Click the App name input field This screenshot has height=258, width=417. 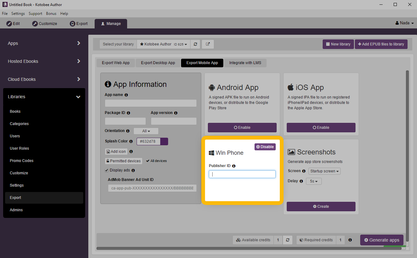coord(151,103)
